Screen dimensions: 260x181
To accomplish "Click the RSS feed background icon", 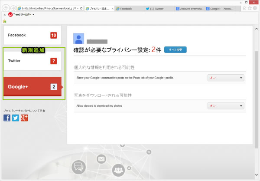I will [x=149, y=152].
